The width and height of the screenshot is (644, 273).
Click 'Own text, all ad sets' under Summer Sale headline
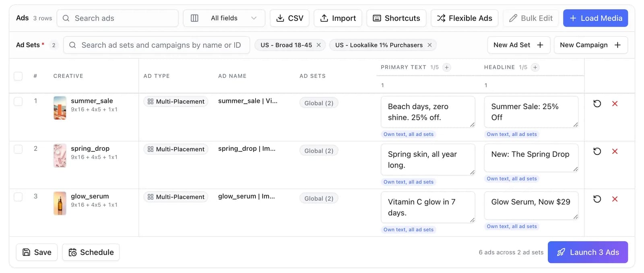pyautogui.click(x=512, y=134)
